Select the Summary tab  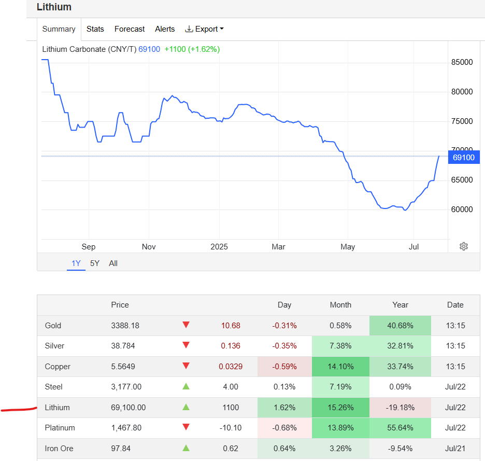(59, 29)
